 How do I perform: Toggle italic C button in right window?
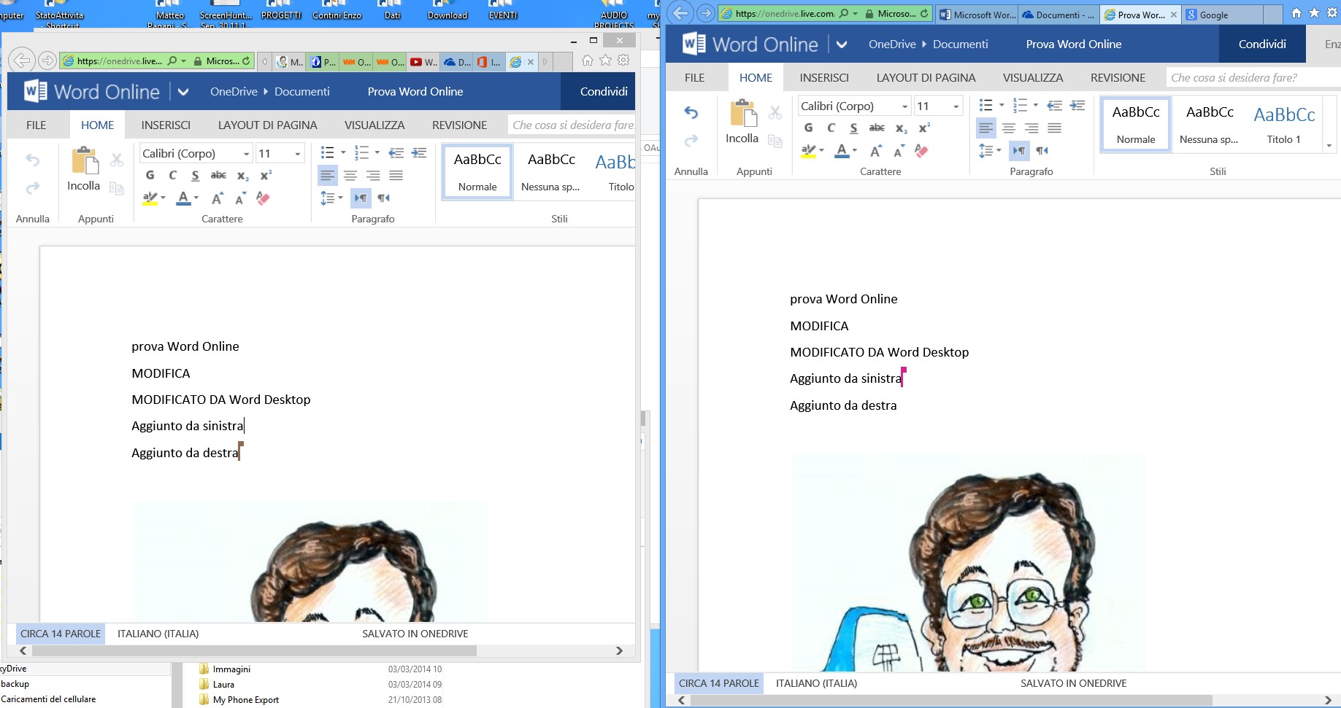pos(831,128)
